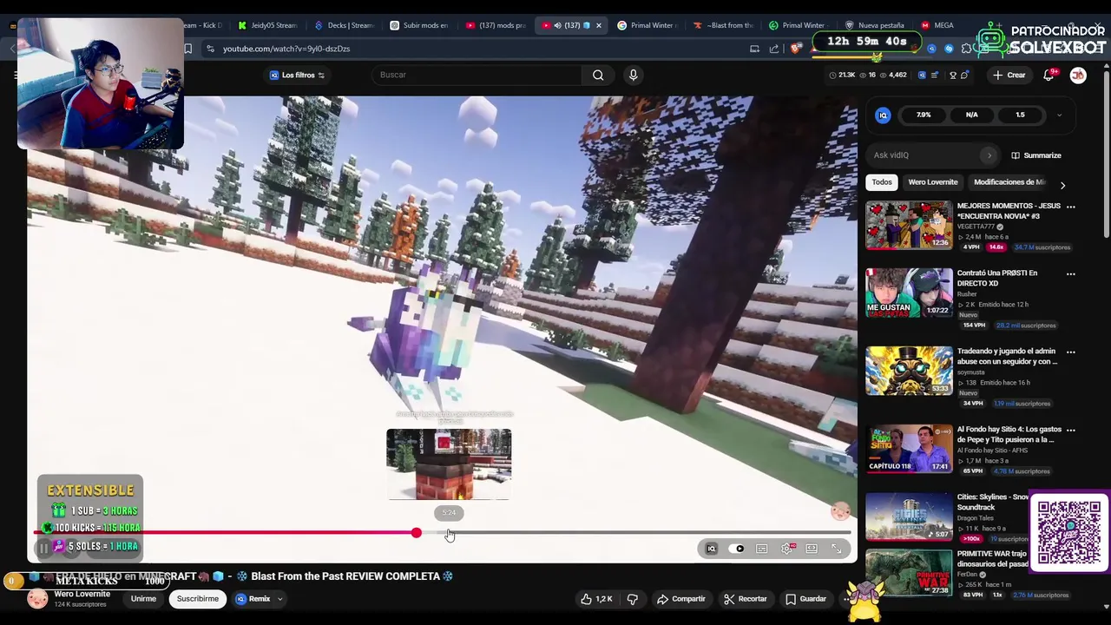
Task: Open Wero Lovernite channel avatar
Action: 37,599
